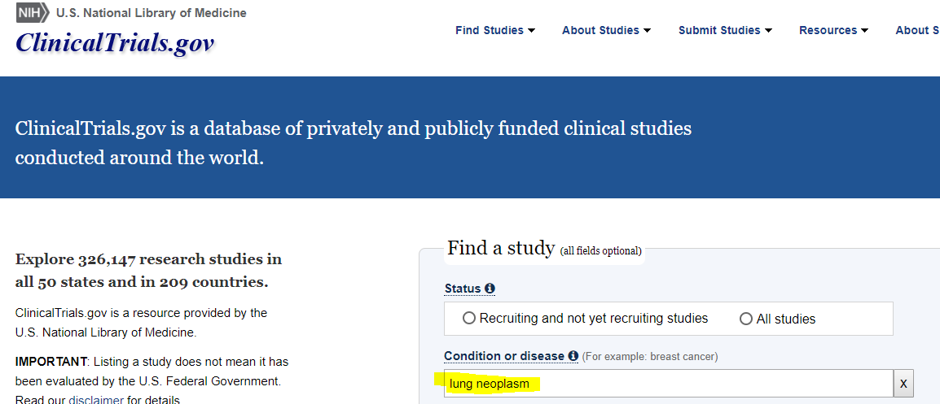940x404 pixels.
Task: Clear the condition field with X
Action: pyautogui.click(x=903, y=384)
